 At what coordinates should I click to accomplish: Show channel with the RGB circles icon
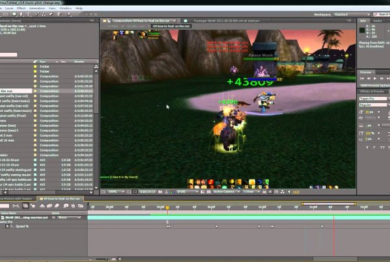tap(172, 192)
